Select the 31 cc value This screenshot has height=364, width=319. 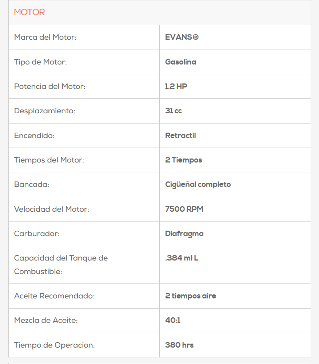174,111
